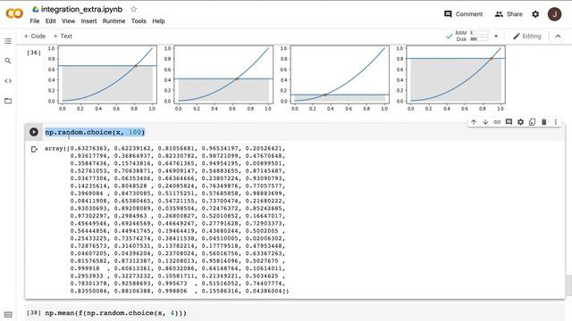Expand the runtime connection dropdown arrow

pos(496,36)
